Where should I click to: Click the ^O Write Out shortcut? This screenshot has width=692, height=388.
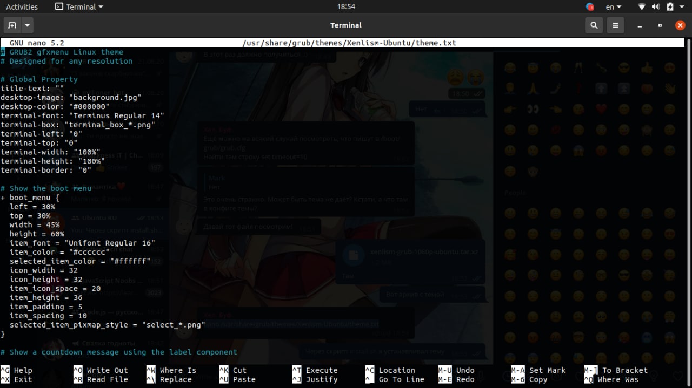coord(101,370)
